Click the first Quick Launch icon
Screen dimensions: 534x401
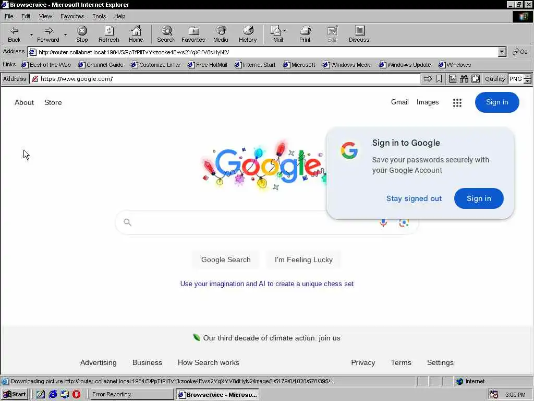(x=41, y=395)
